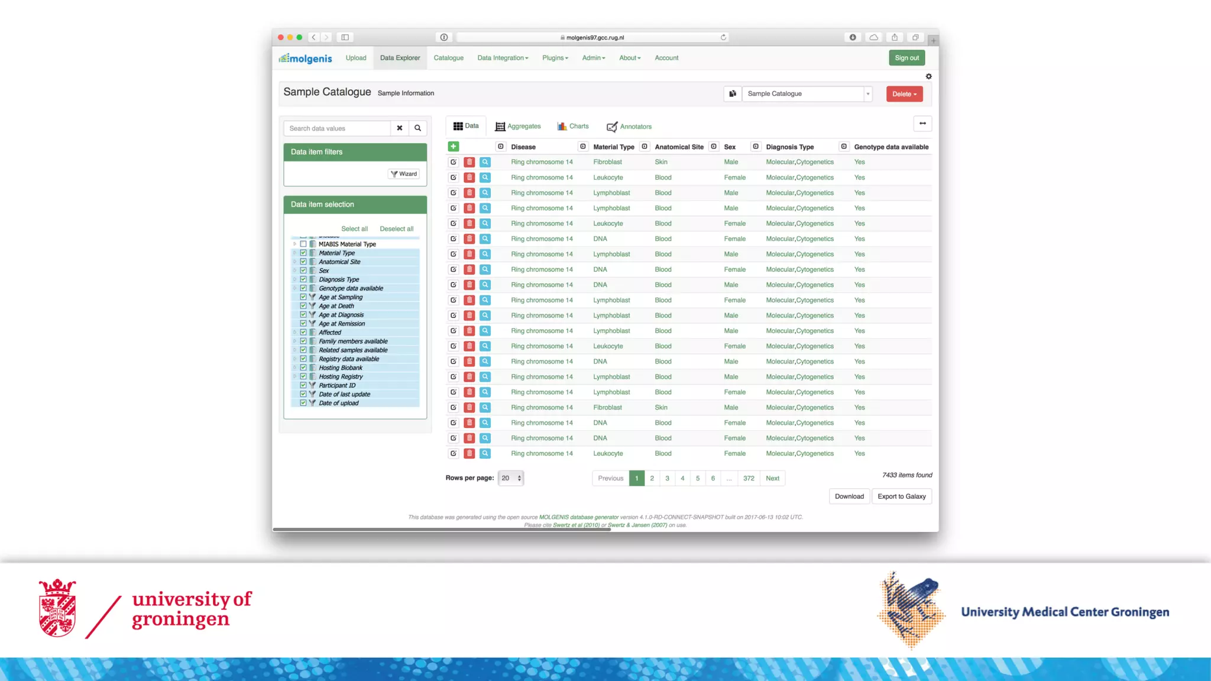Click the Deselect all link
The image size is (1211, 681).
(396, 229)
